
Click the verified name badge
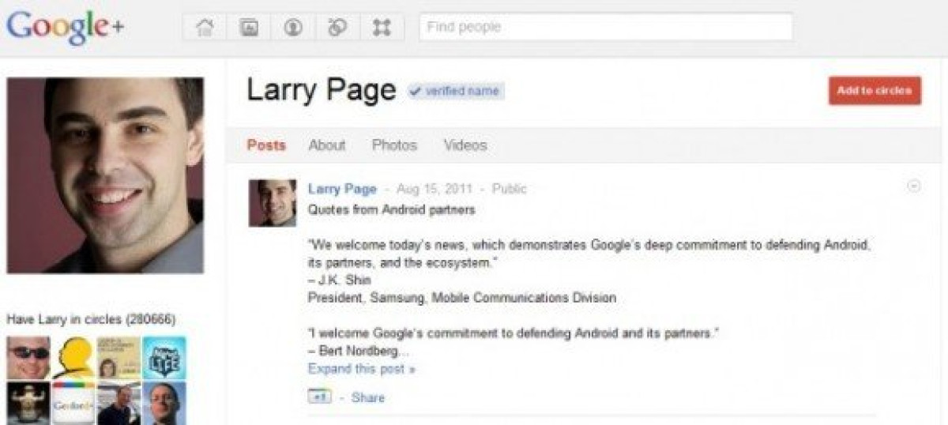click(456, 92)
